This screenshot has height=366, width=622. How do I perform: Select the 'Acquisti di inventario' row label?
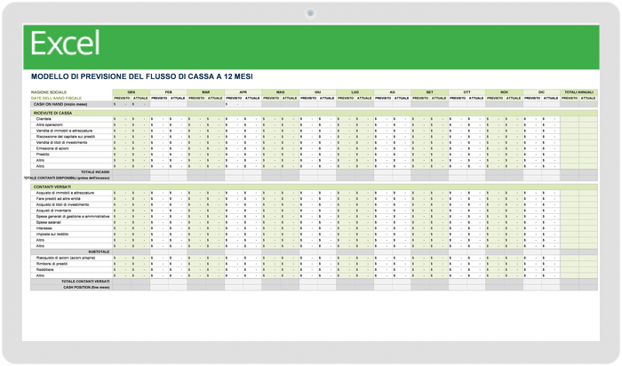tap(53, 211)
